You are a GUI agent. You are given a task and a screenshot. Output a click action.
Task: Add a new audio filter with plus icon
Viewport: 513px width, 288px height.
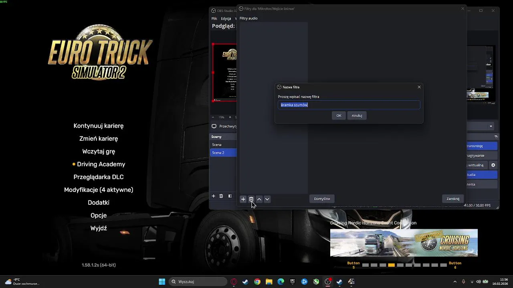coord(243,199)
